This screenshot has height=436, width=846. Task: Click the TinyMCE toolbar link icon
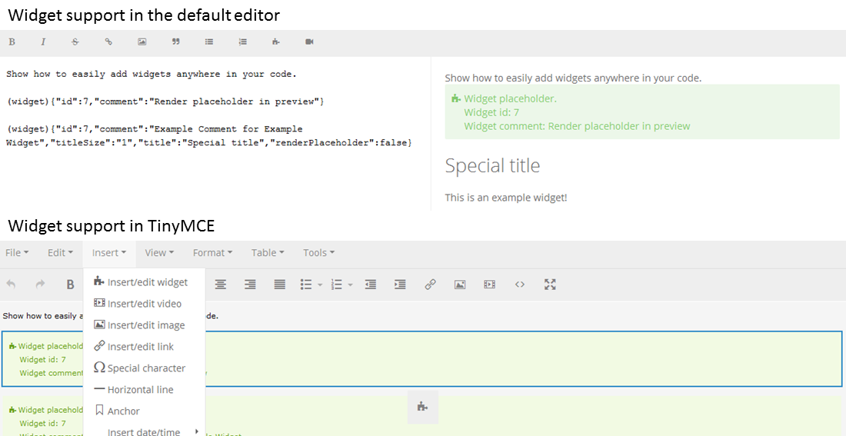(x=430, y=285)
